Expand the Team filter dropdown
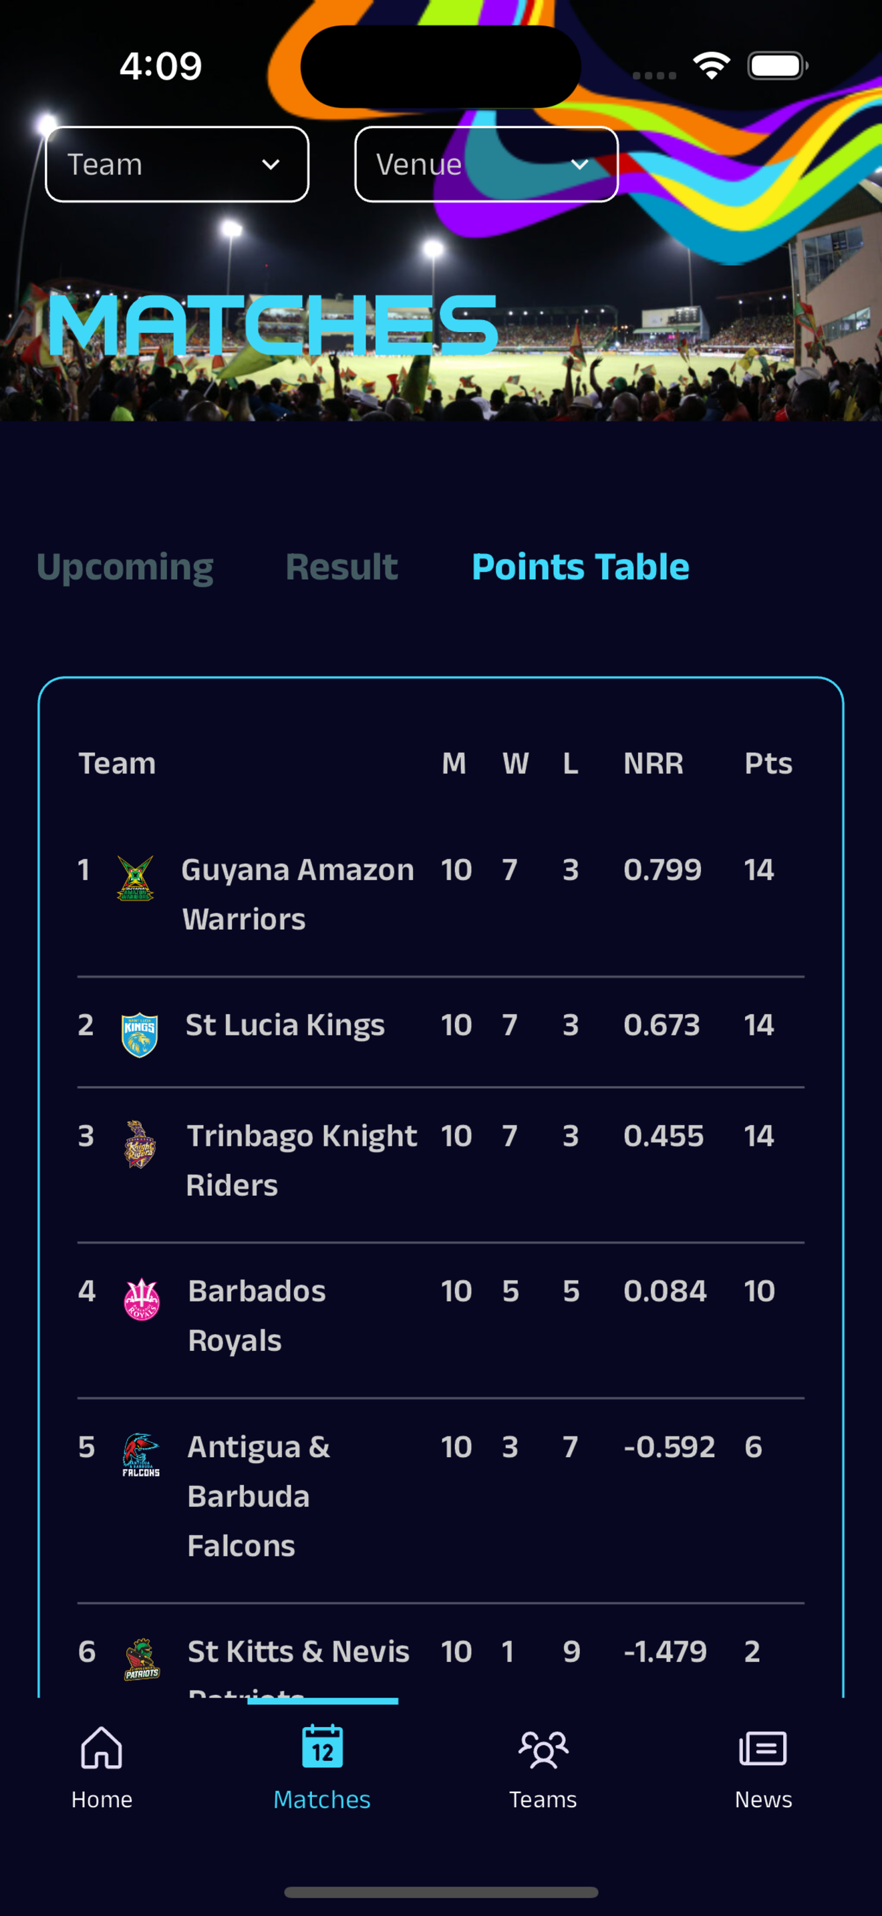The height and width of the screenshot is (1916, 882). click(177, 164)
